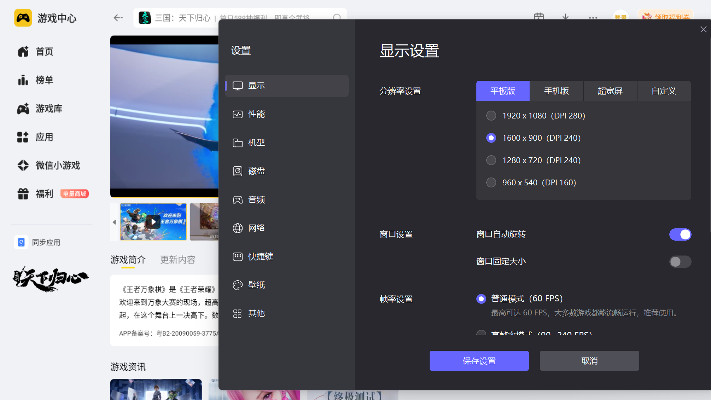This screenshot has width=711, height=400.
Task: Open the 壁纸 wallpaper settings
Action: [256, 285]
